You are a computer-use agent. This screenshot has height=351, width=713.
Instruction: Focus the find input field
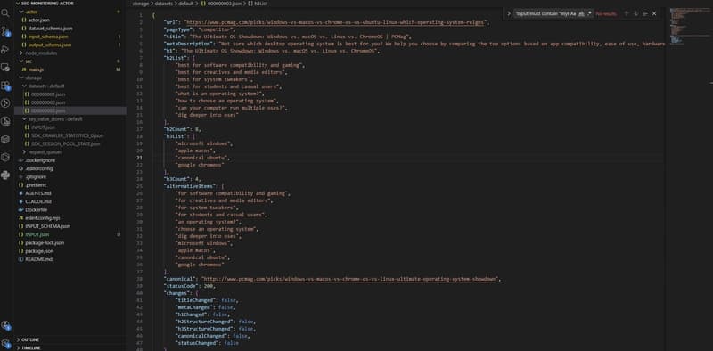tap(542, 13)
